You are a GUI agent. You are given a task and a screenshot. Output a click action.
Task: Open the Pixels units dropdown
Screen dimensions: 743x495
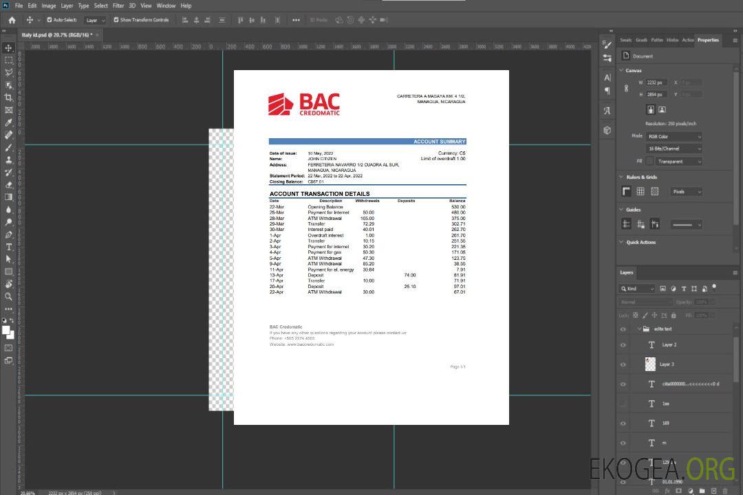tap(686, 192)
